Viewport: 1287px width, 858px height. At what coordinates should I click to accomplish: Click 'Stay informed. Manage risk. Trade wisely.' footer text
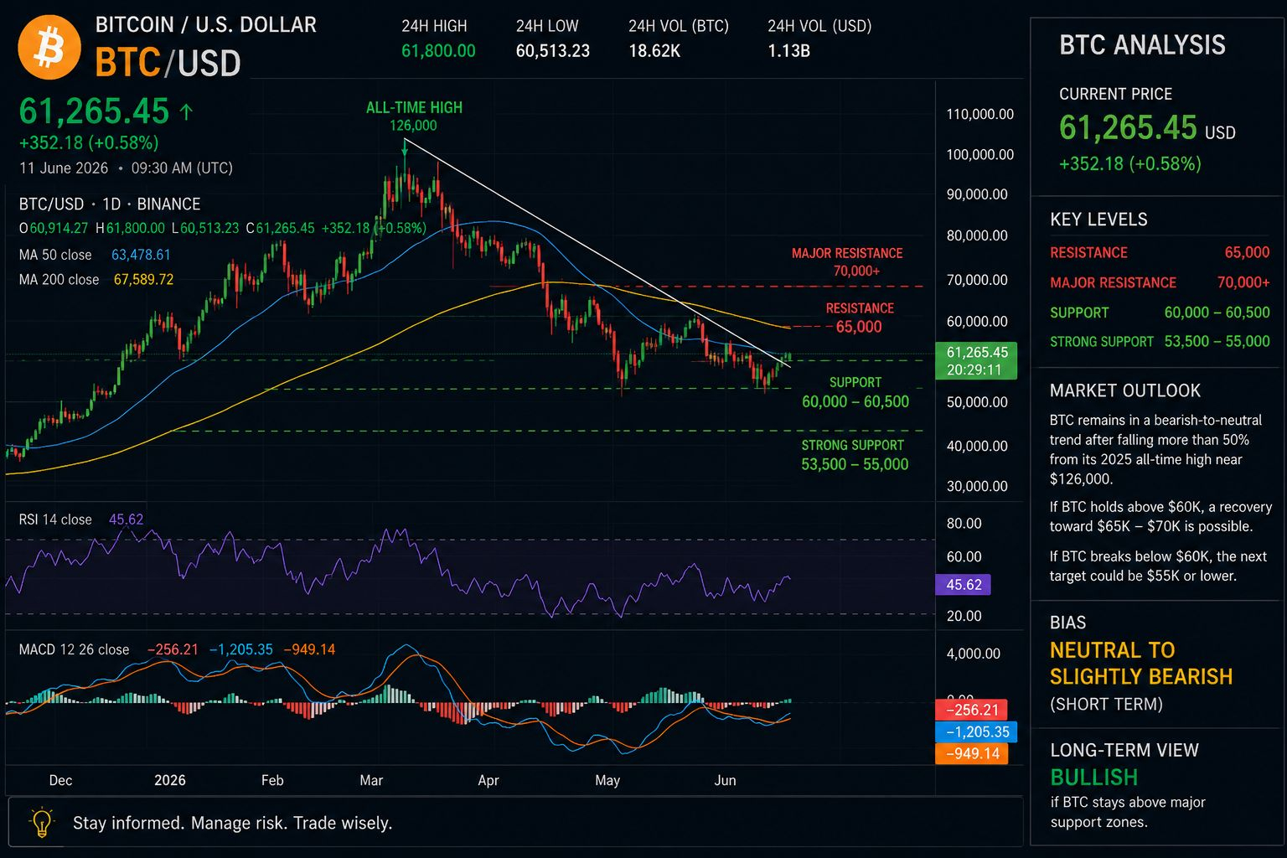click(x=233, y=823)
